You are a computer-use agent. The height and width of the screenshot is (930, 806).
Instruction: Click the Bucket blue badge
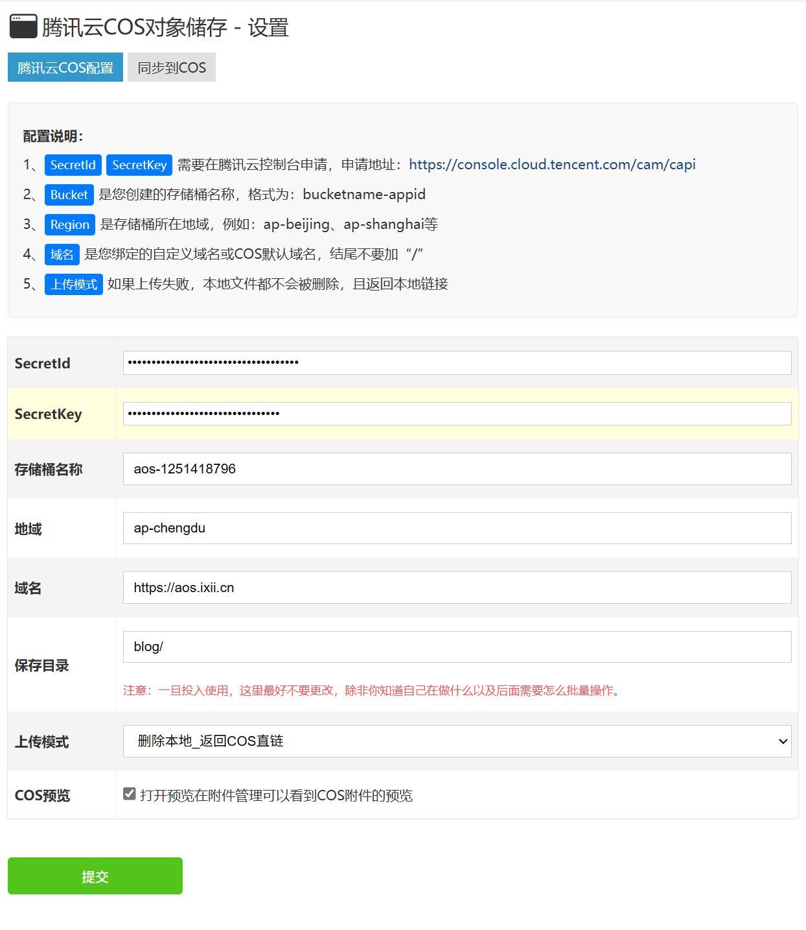point(69,195)
